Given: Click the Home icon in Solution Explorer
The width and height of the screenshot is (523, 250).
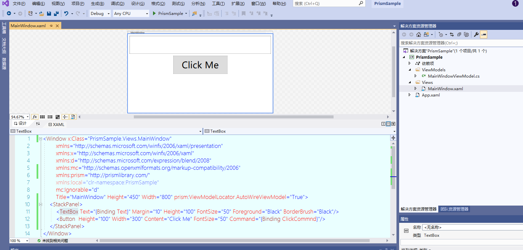Looking at the screenshot, I should [419, 34].
